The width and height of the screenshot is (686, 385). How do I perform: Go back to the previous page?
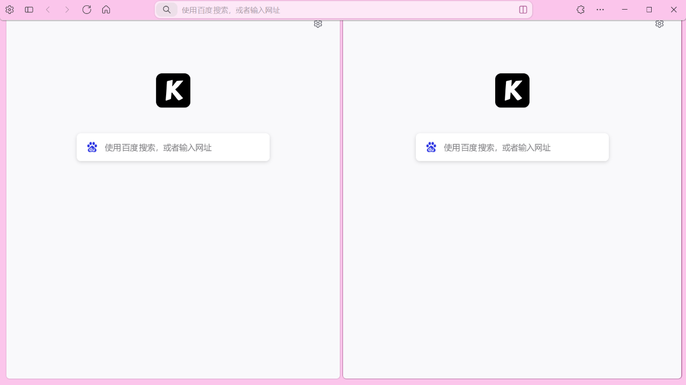click(x=48, y=9)
